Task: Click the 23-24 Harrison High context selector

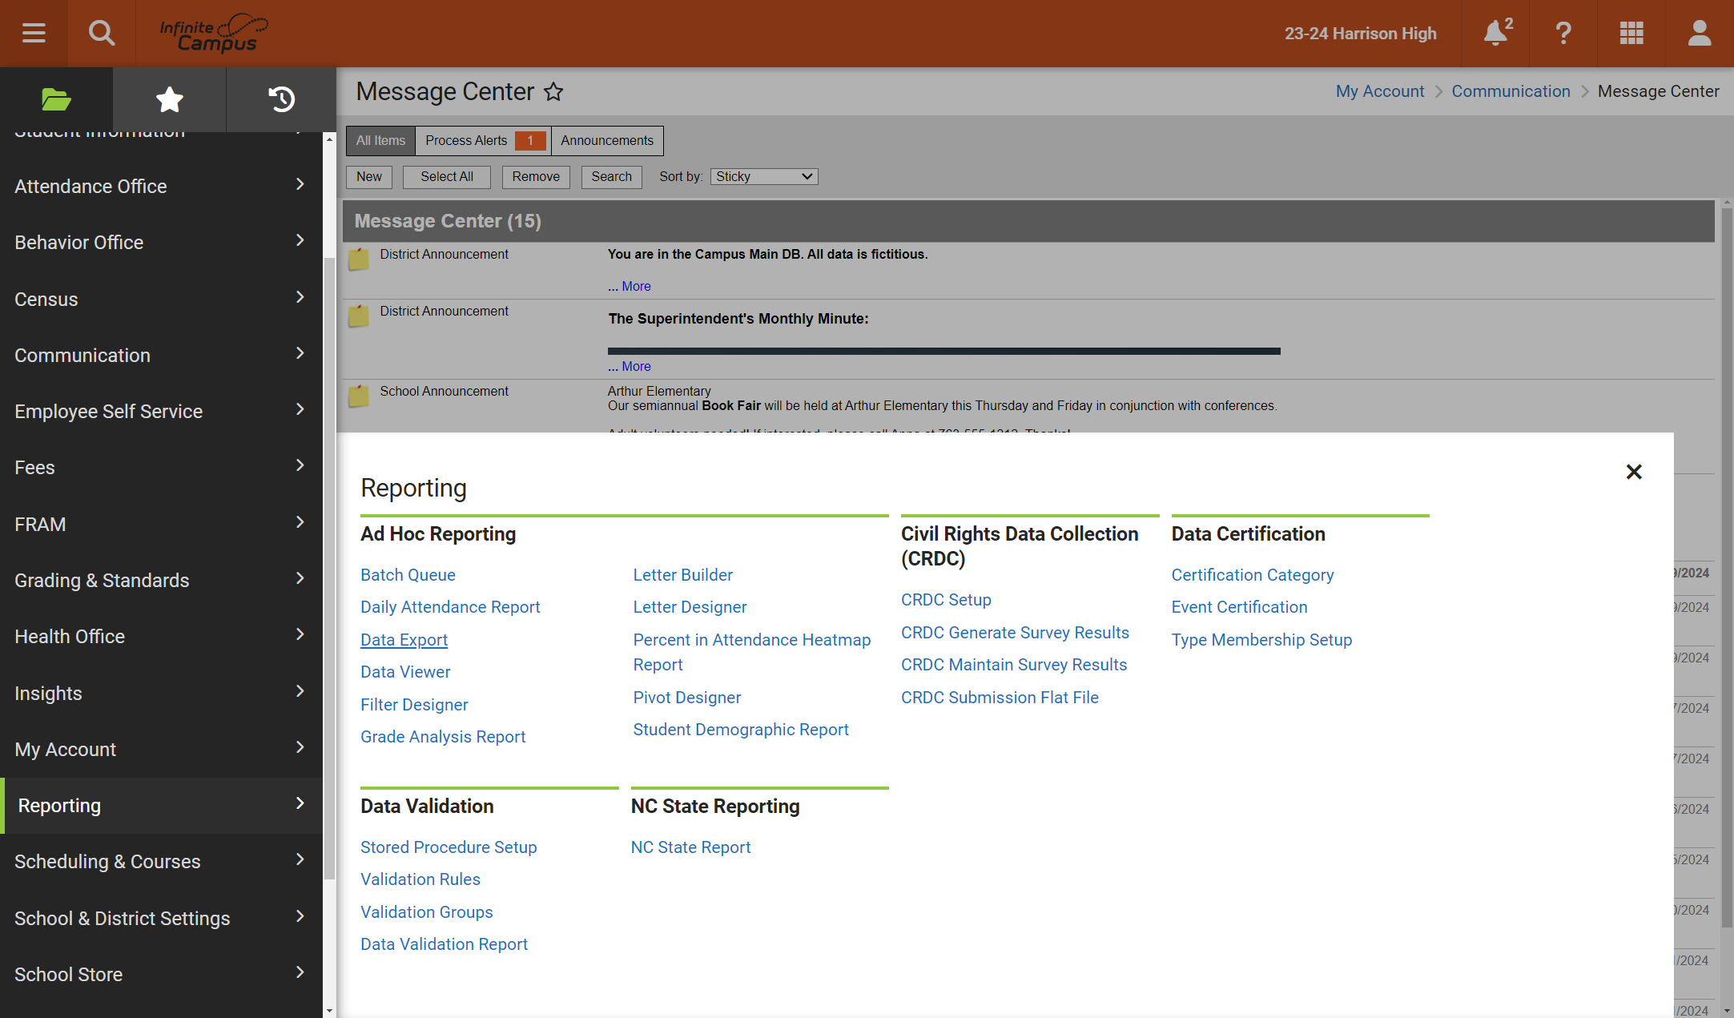Action: click(x=1360, y=34)
